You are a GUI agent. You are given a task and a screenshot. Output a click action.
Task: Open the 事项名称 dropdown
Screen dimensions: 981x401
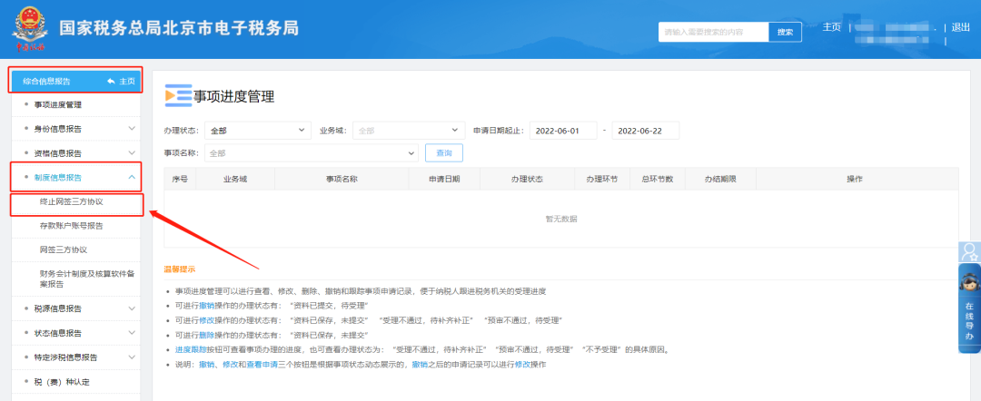click(x=312, y=153)
